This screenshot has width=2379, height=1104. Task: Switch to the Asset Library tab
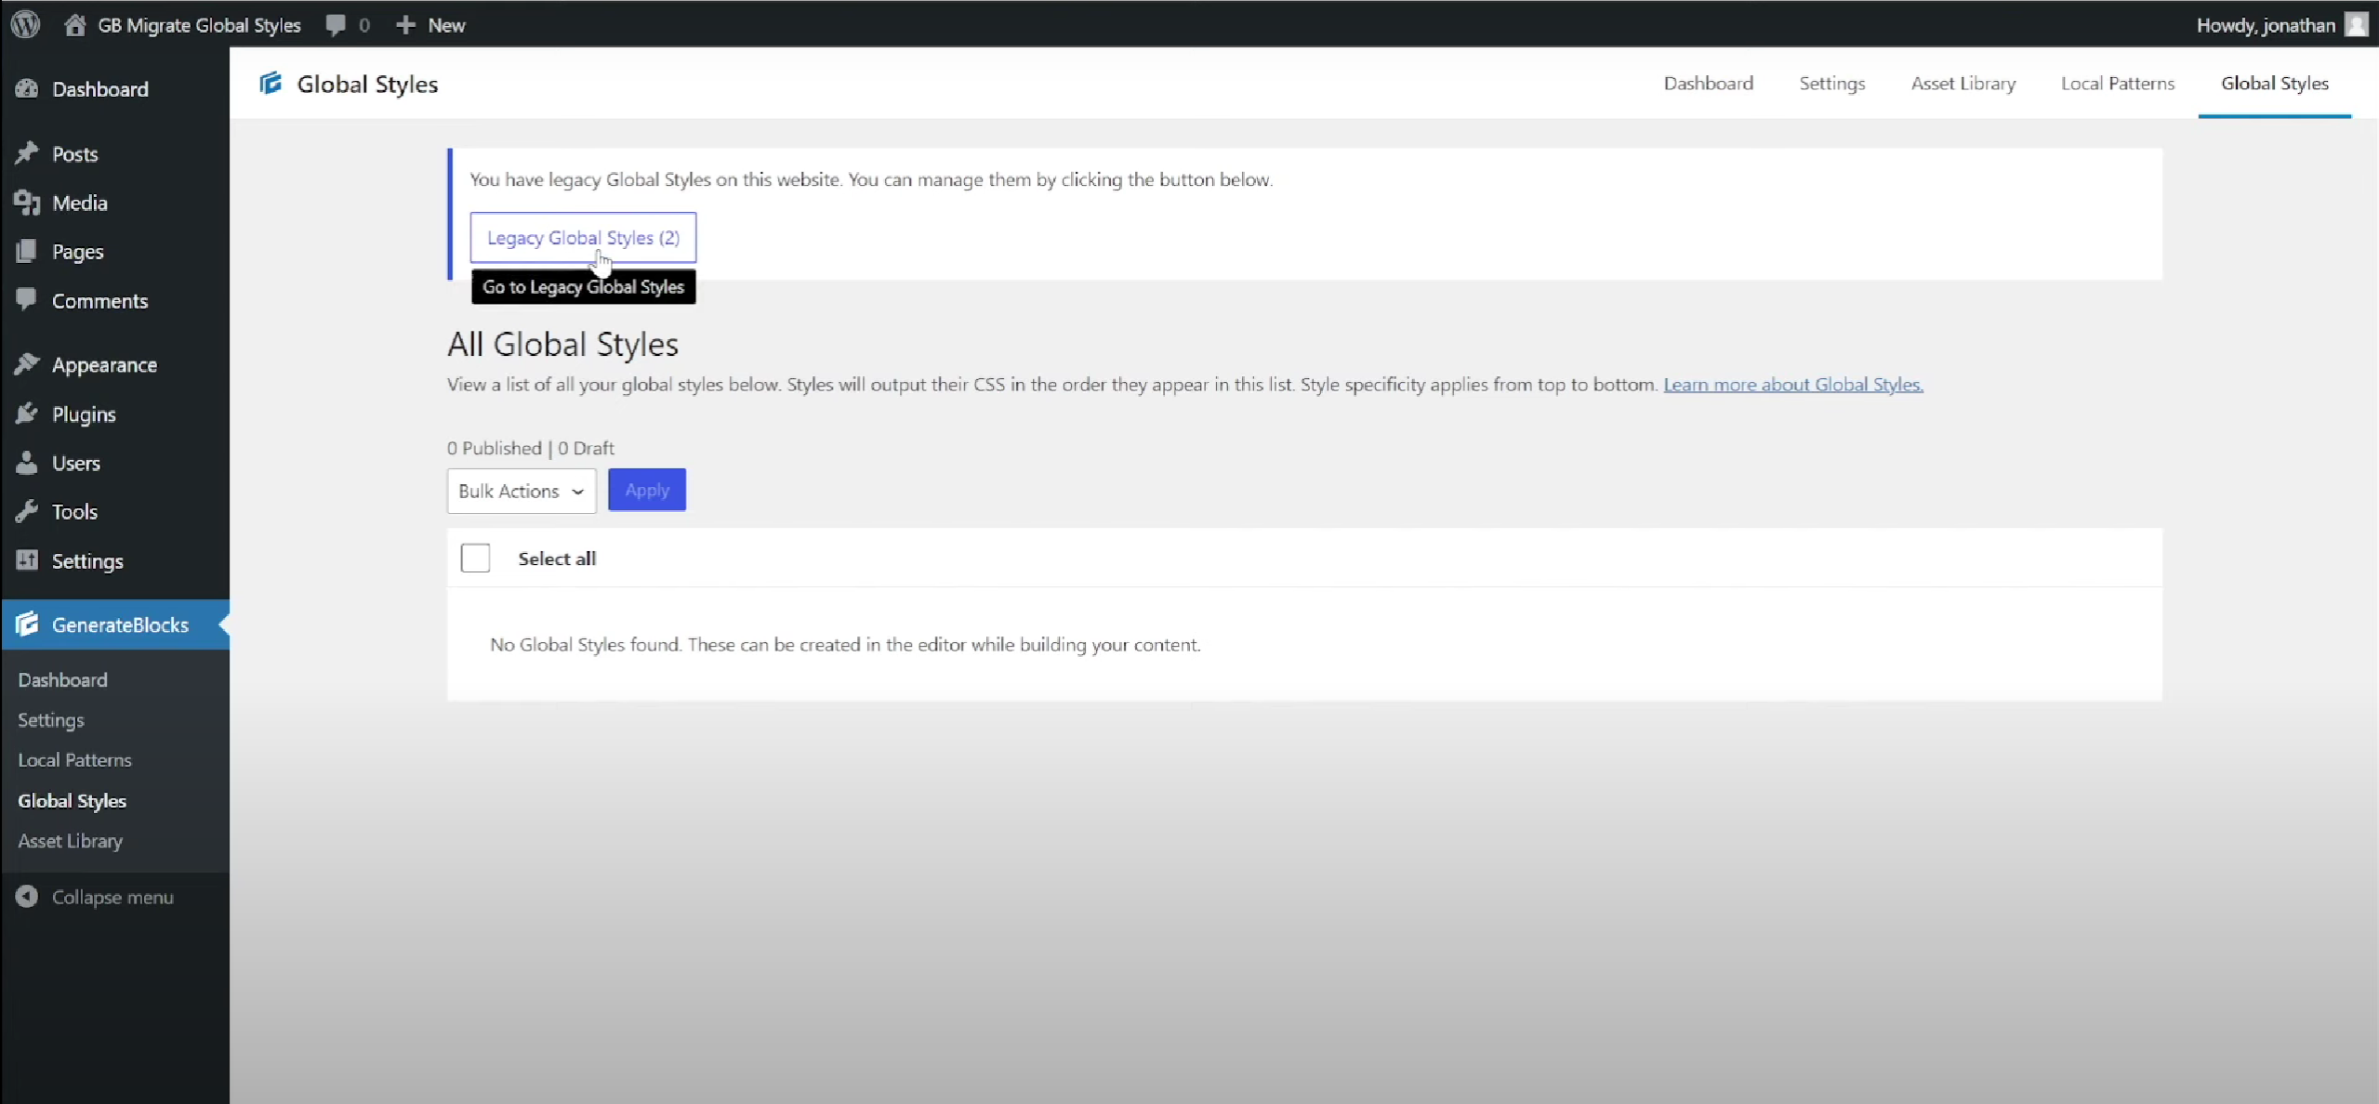click(x=1963, y=84)
